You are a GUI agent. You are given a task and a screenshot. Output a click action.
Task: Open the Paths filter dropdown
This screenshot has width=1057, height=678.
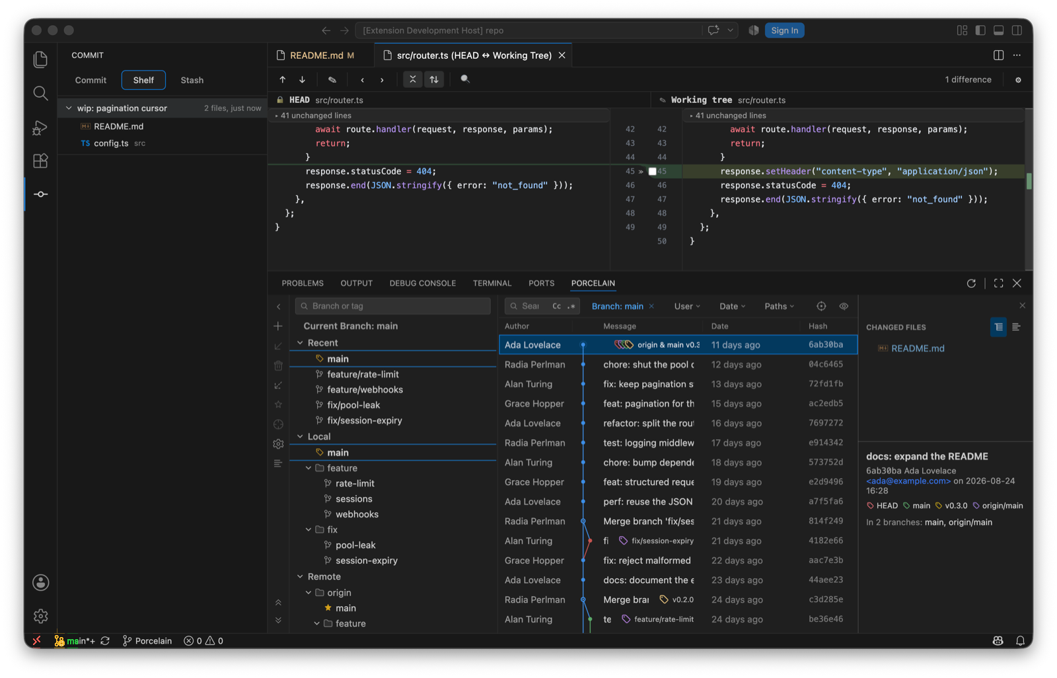(780, 306)
